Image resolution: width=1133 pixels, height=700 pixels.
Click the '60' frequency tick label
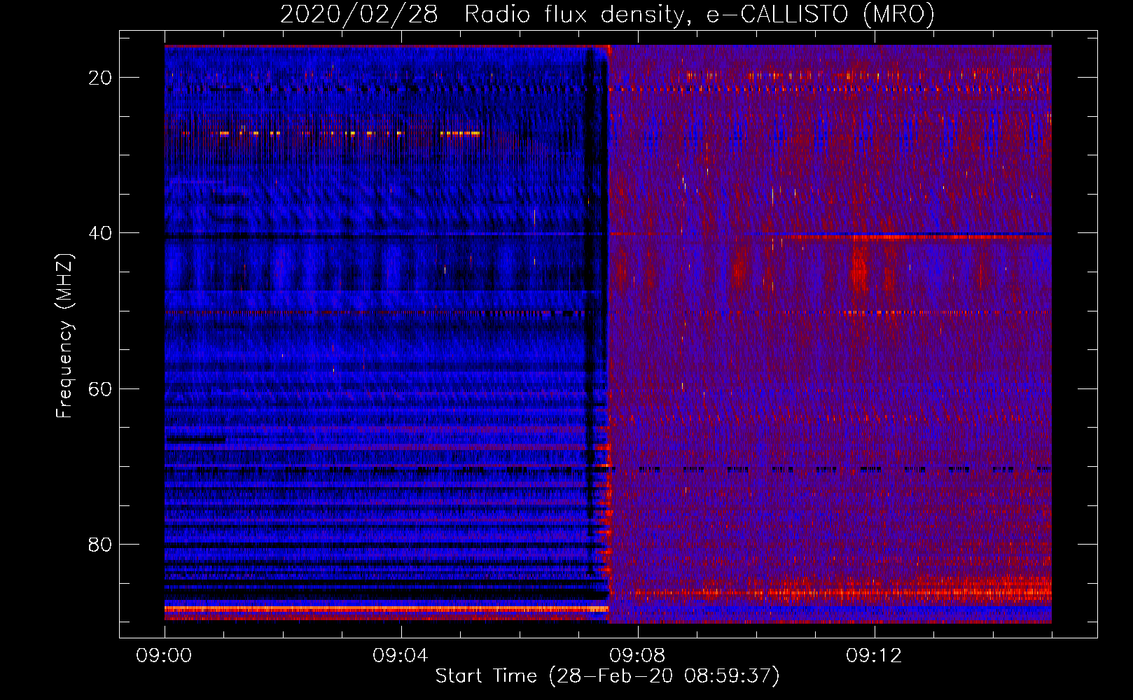[100, 388]
